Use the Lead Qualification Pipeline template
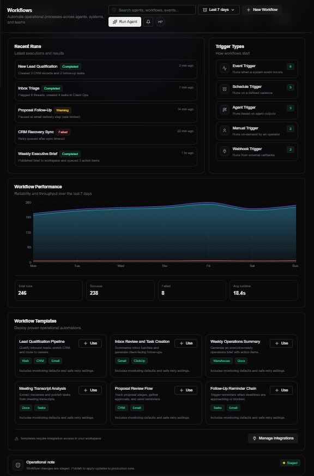 90,343
